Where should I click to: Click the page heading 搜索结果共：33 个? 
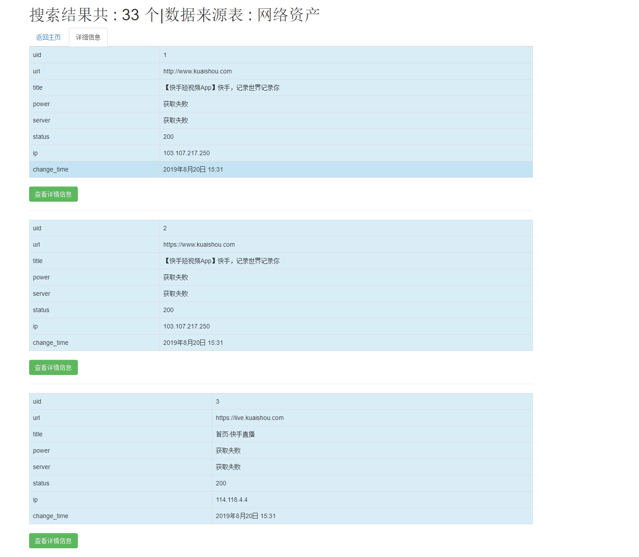click(94, 15)
